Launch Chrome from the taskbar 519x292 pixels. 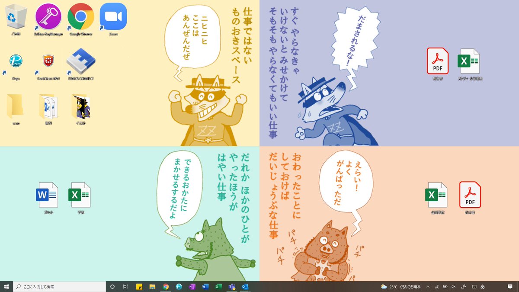click(x=166, y=286)
